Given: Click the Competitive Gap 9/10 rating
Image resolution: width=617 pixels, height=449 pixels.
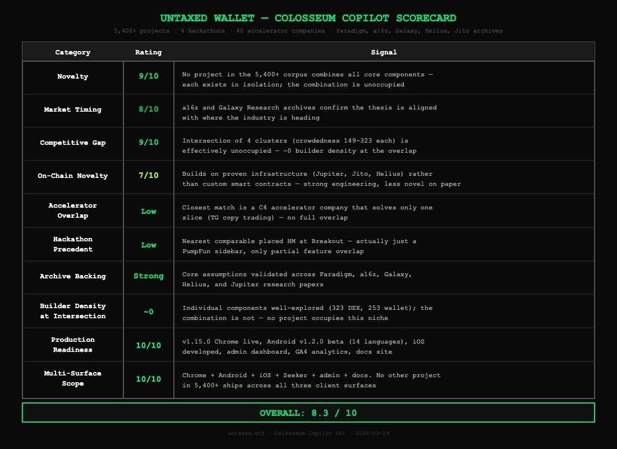Looking at the screenshot, I should [x=148, y=142].
